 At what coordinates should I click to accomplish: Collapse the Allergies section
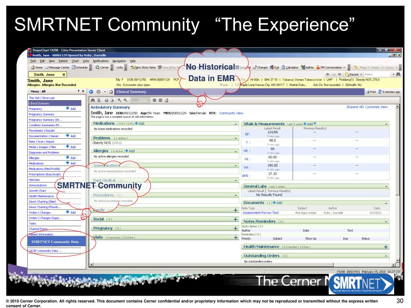pyautogui.click(x=236, y=151)
